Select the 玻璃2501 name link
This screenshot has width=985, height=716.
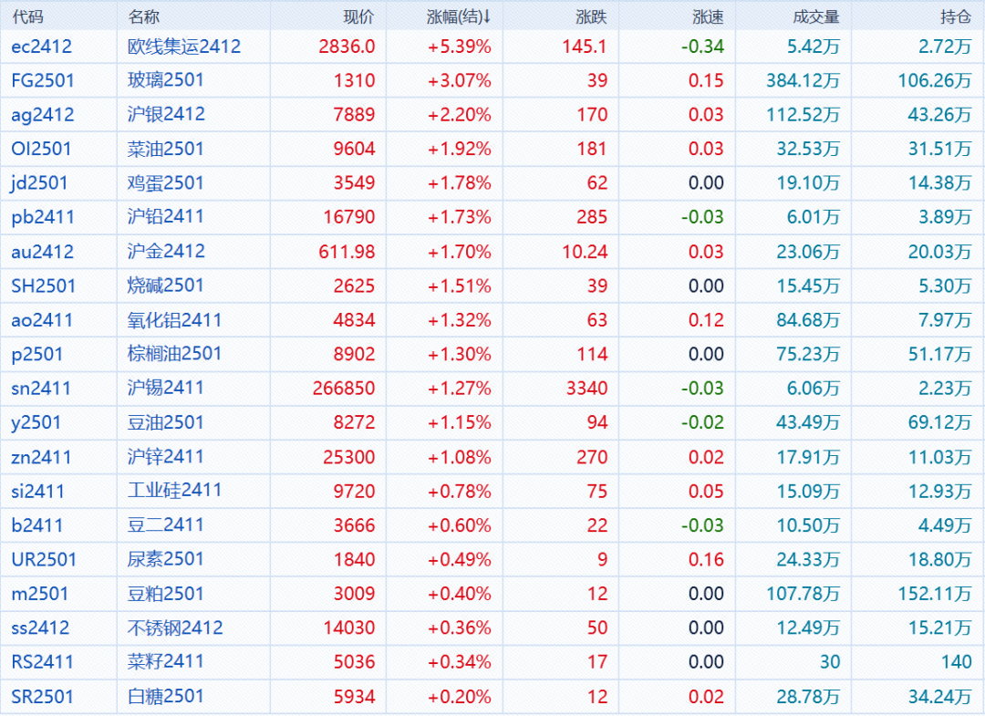point(166,80)
